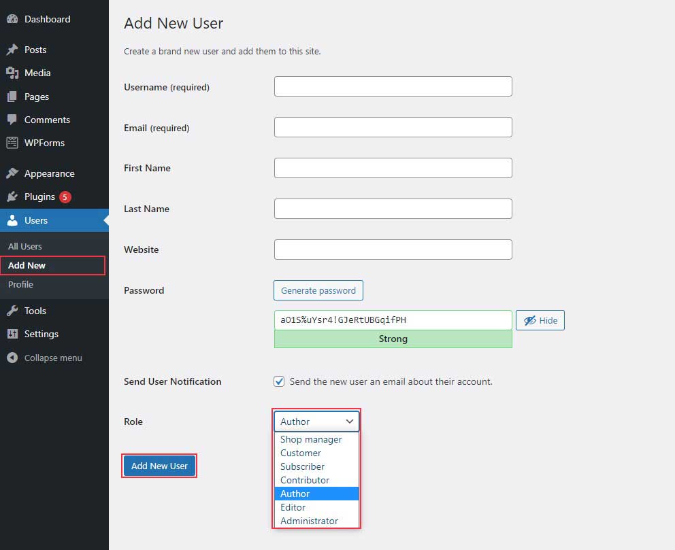Viewport: 675px width, 550px height.
Task: Go to Profile in Users submenu
Action: tap(20, 284)
